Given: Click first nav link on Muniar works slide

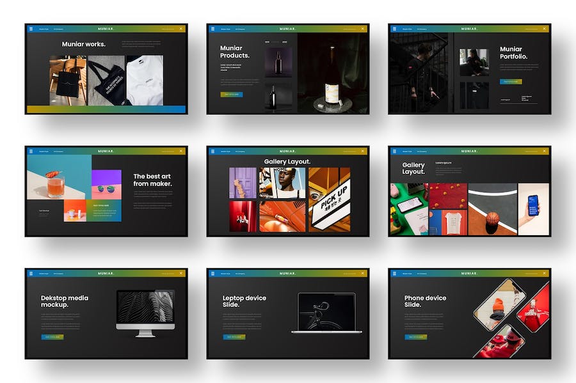Looking at the screenshot, I should [44, 29].
